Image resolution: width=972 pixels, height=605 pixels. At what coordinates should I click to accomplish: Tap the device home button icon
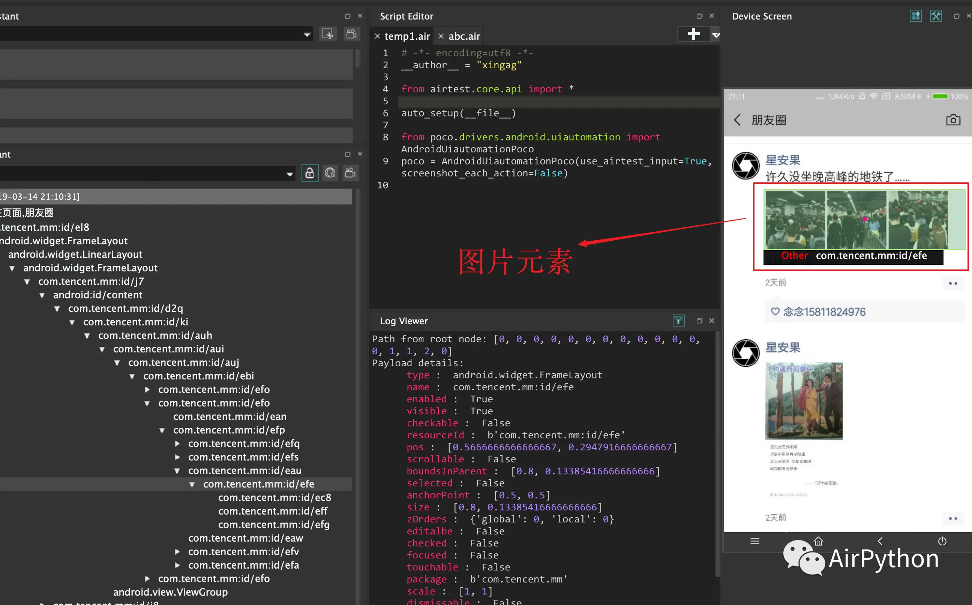pos(818,541)
